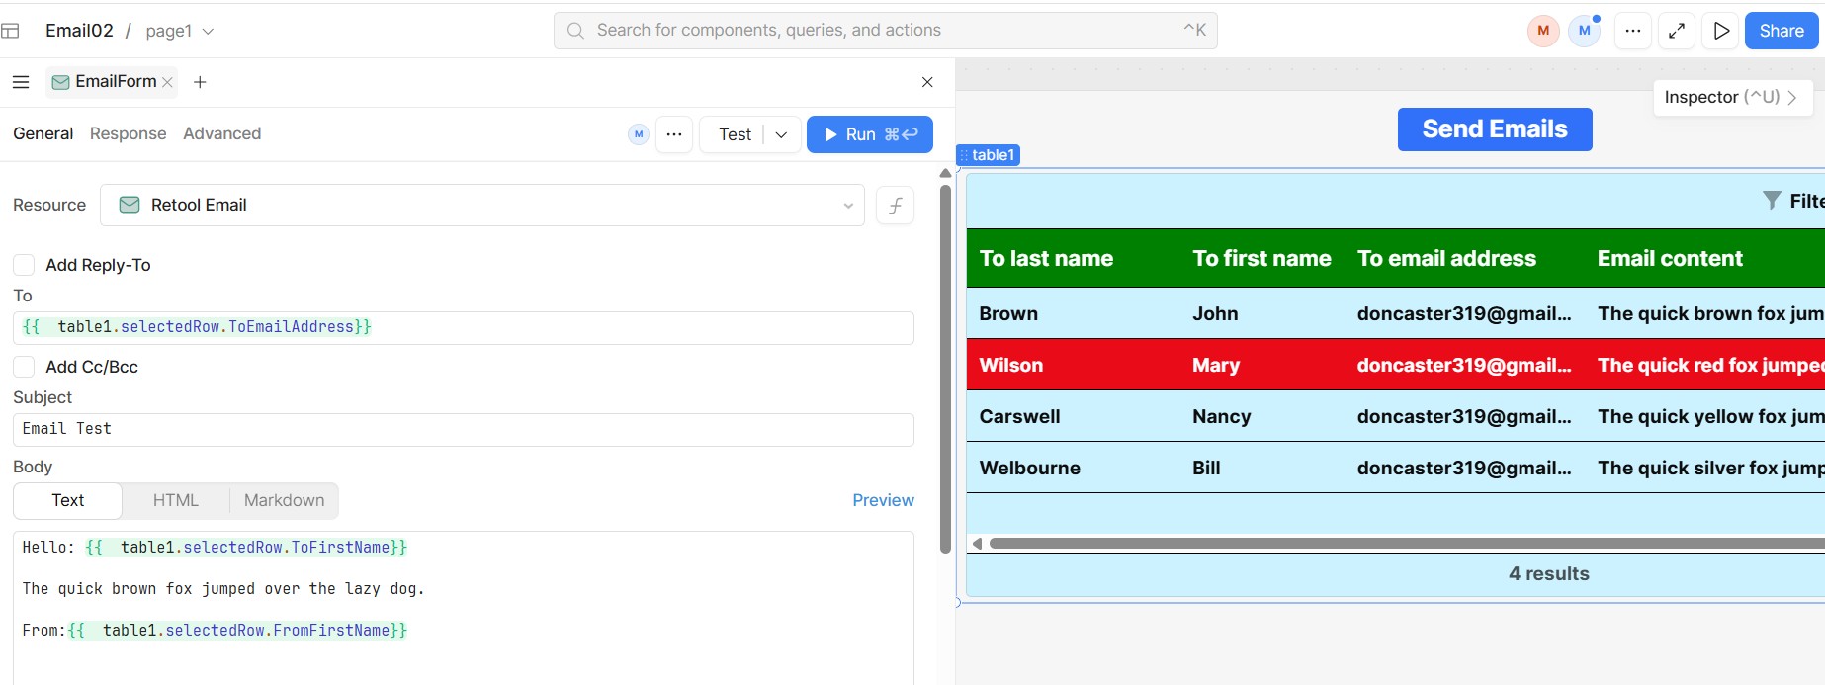Open the top-right three-dots more menu

click(x=1633, y=31)
